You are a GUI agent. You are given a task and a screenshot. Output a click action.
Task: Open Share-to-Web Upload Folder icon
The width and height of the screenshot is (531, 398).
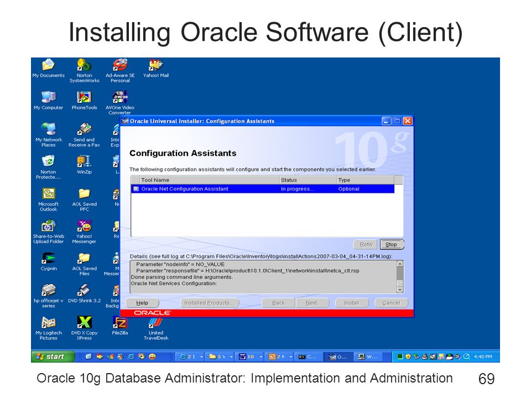(x=49, y=231)
